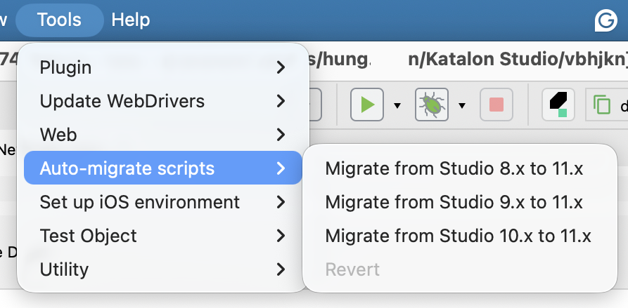Open the Plugin submenu
628x308 pixels.
[x=162, y=67]
